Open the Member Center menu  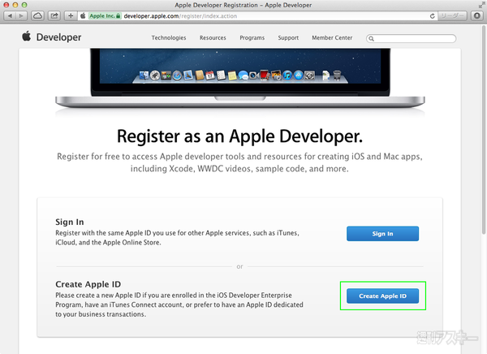click(332, 37)
